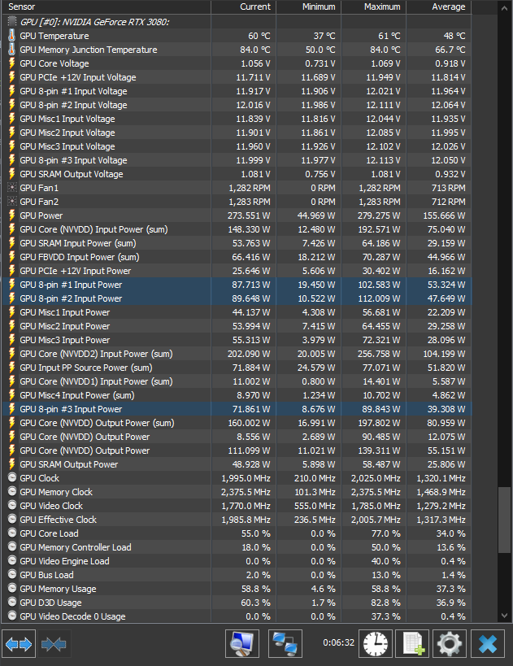Click the scrollbar down arrow
This screenshot has height=666, width=513.
(x=504, y=615)
